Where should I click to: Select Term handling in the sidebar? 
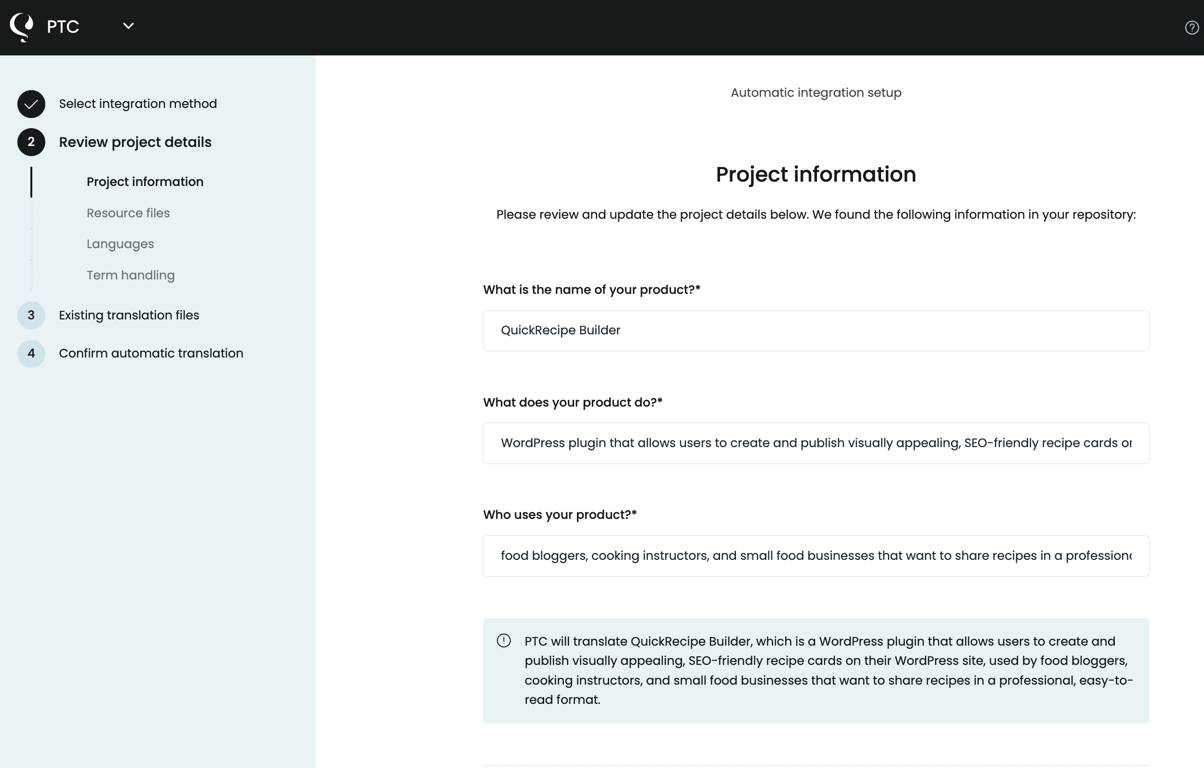(130, 275)
